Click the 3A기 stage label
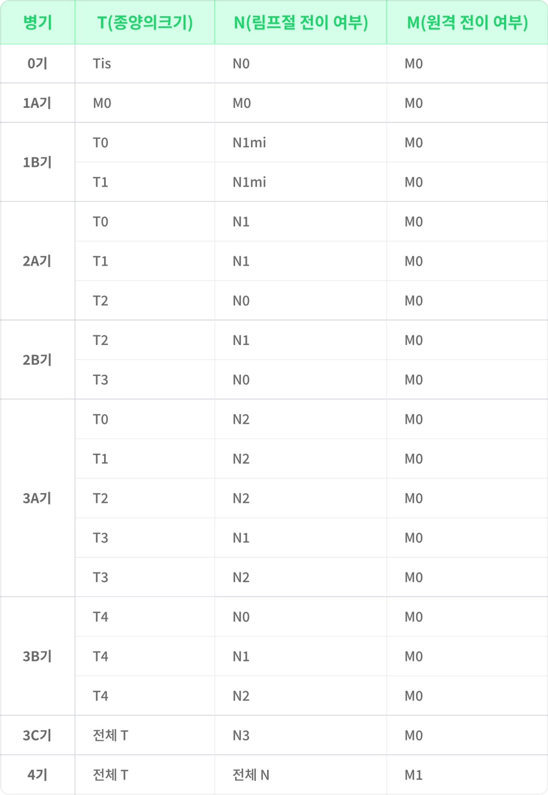The image size is (548, 795). [37, 498]
